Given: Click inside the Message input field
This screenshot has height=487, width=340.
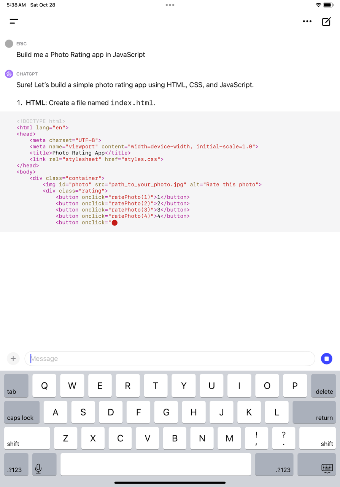Looking at the screenshot, I should point(170,358).
